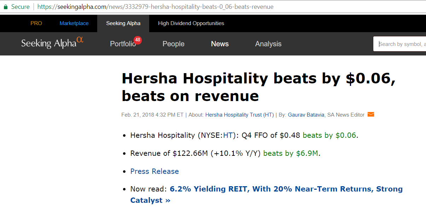Open the Hersha Hospitality Trust (HT) link
426x218 pixels.
[240, 115]
